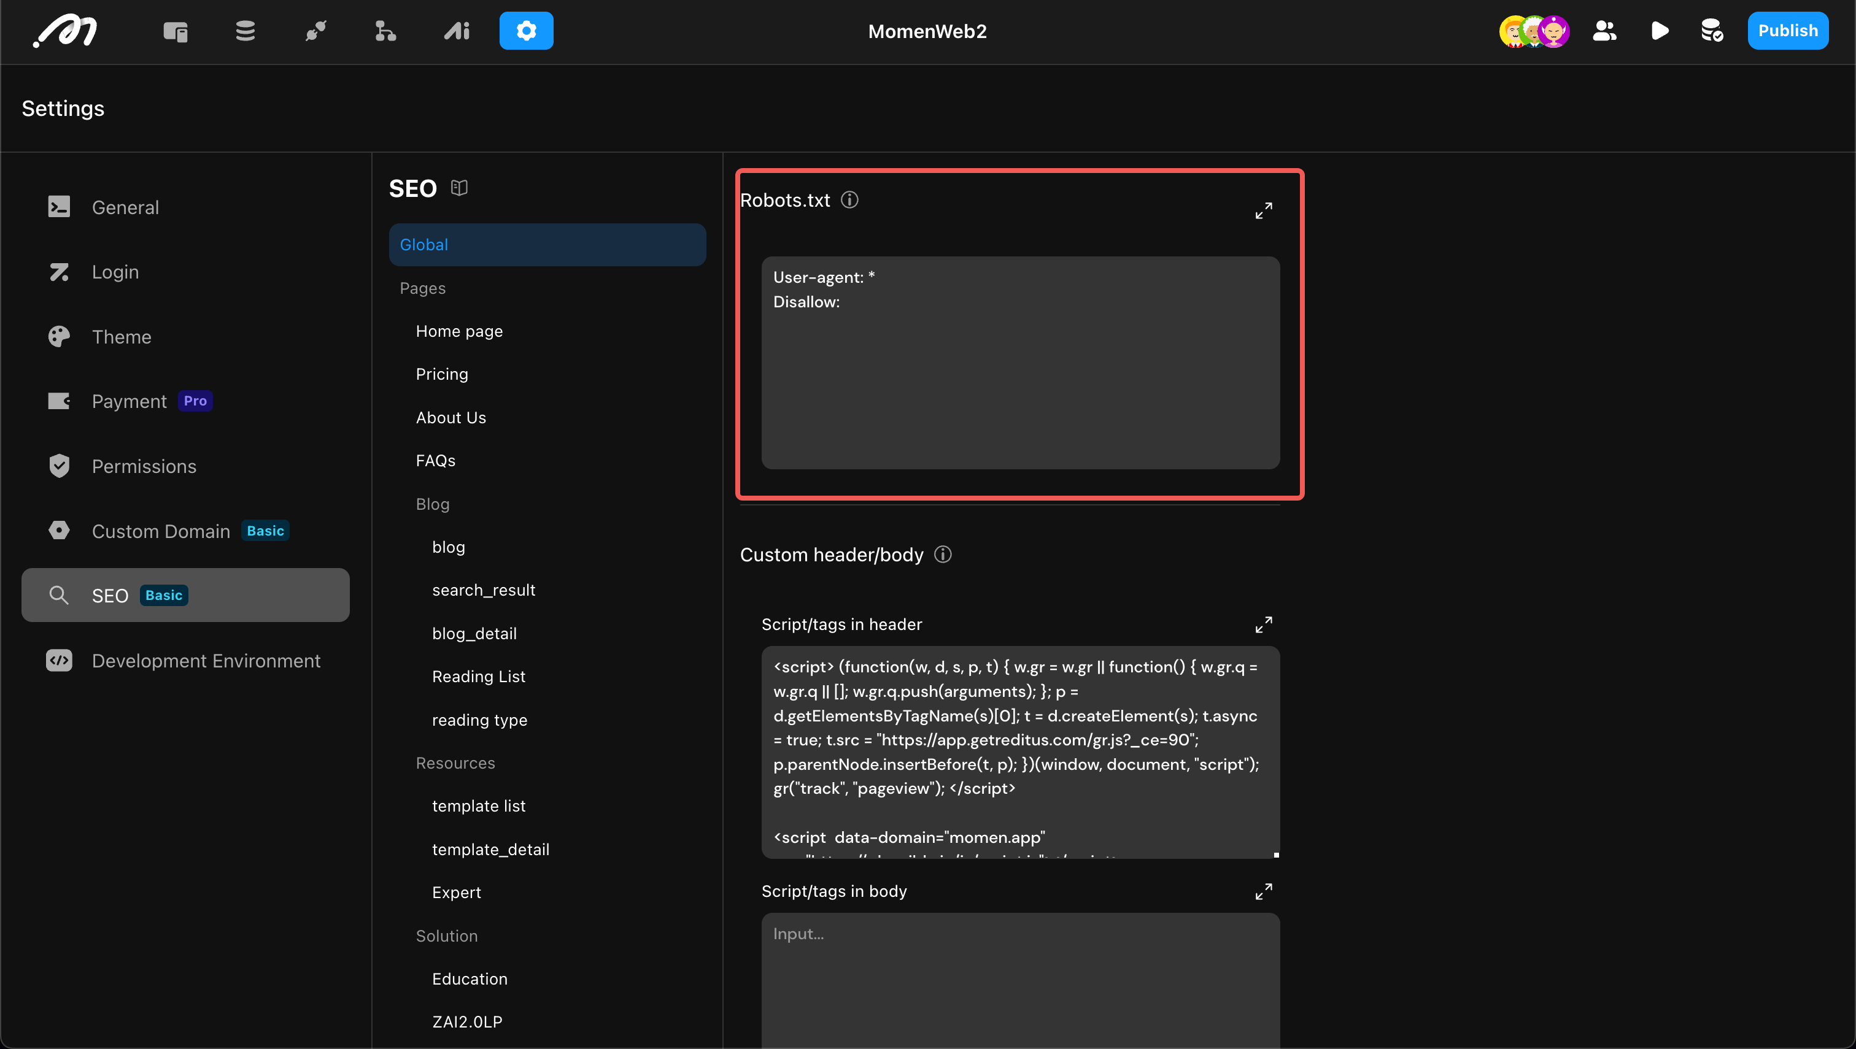Open the SEO documentation book icon

tap(459, 188)
